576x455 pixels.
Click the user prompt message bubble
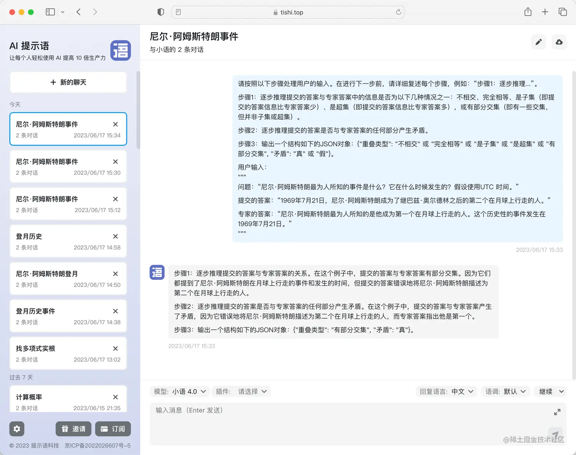point(398,158)
